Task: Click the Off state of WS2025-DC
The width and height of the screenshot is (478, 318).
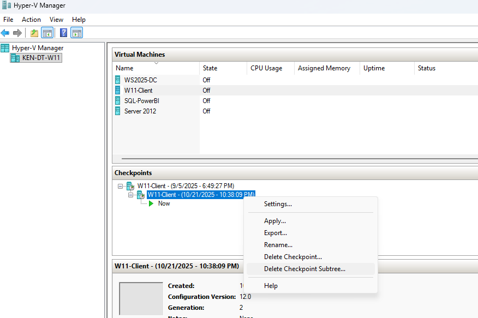Action: [x=206, y=80]
